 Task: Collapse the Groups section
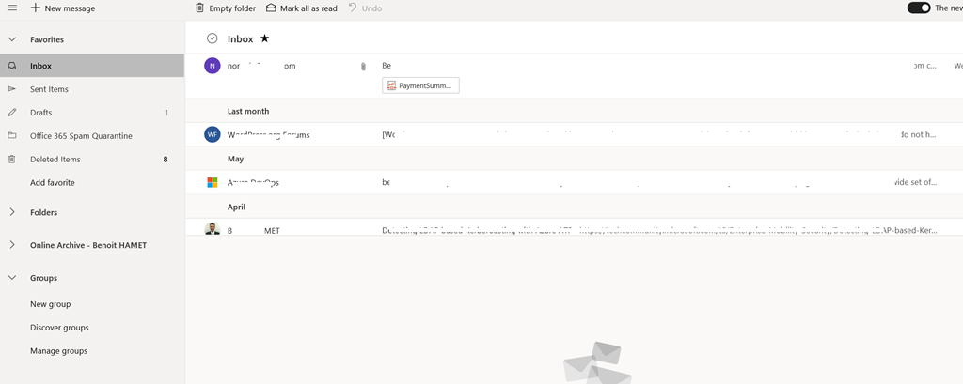(11, 277)
